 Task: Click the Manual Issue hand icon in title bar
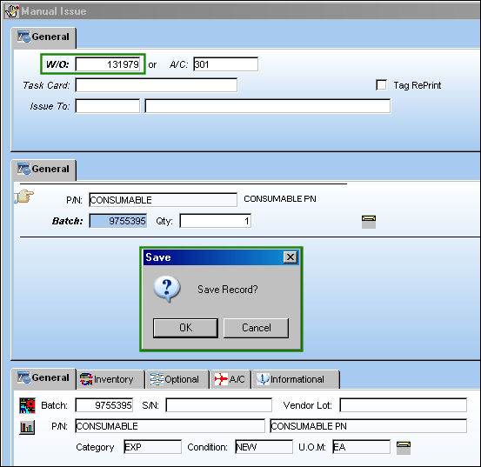[x=12, y=11]
